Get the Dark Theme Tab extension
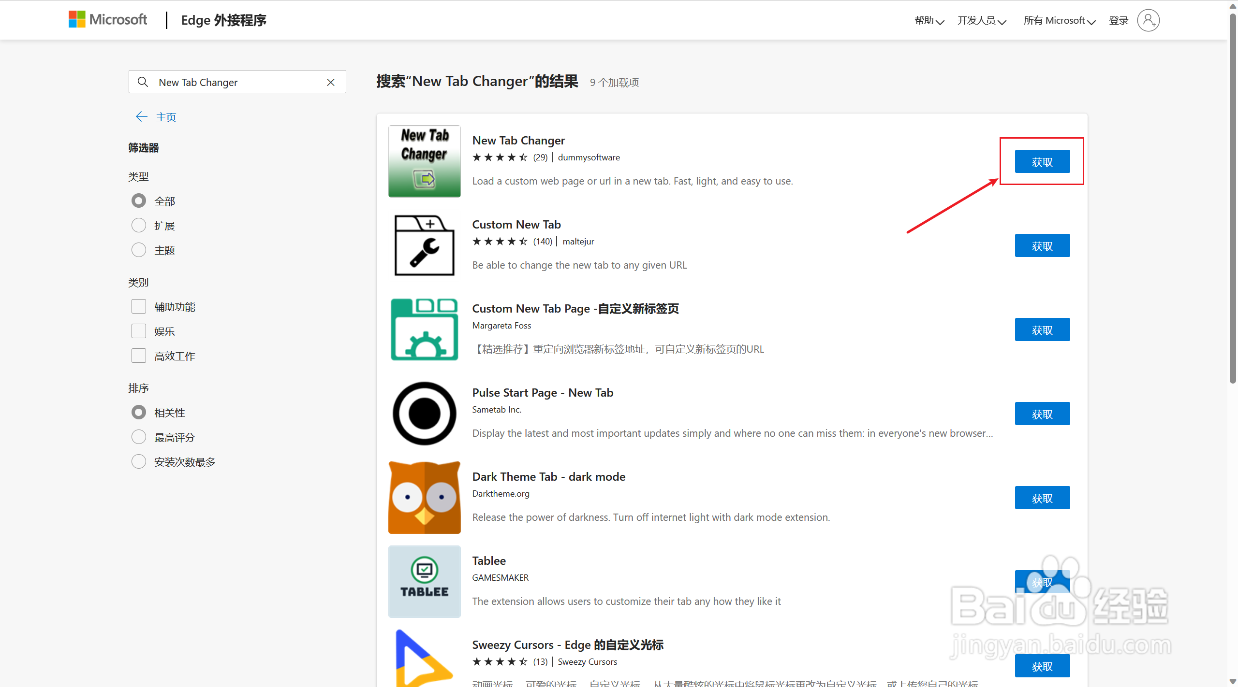The width and height of the screenshot is (1238, 687). point(1042,498)
